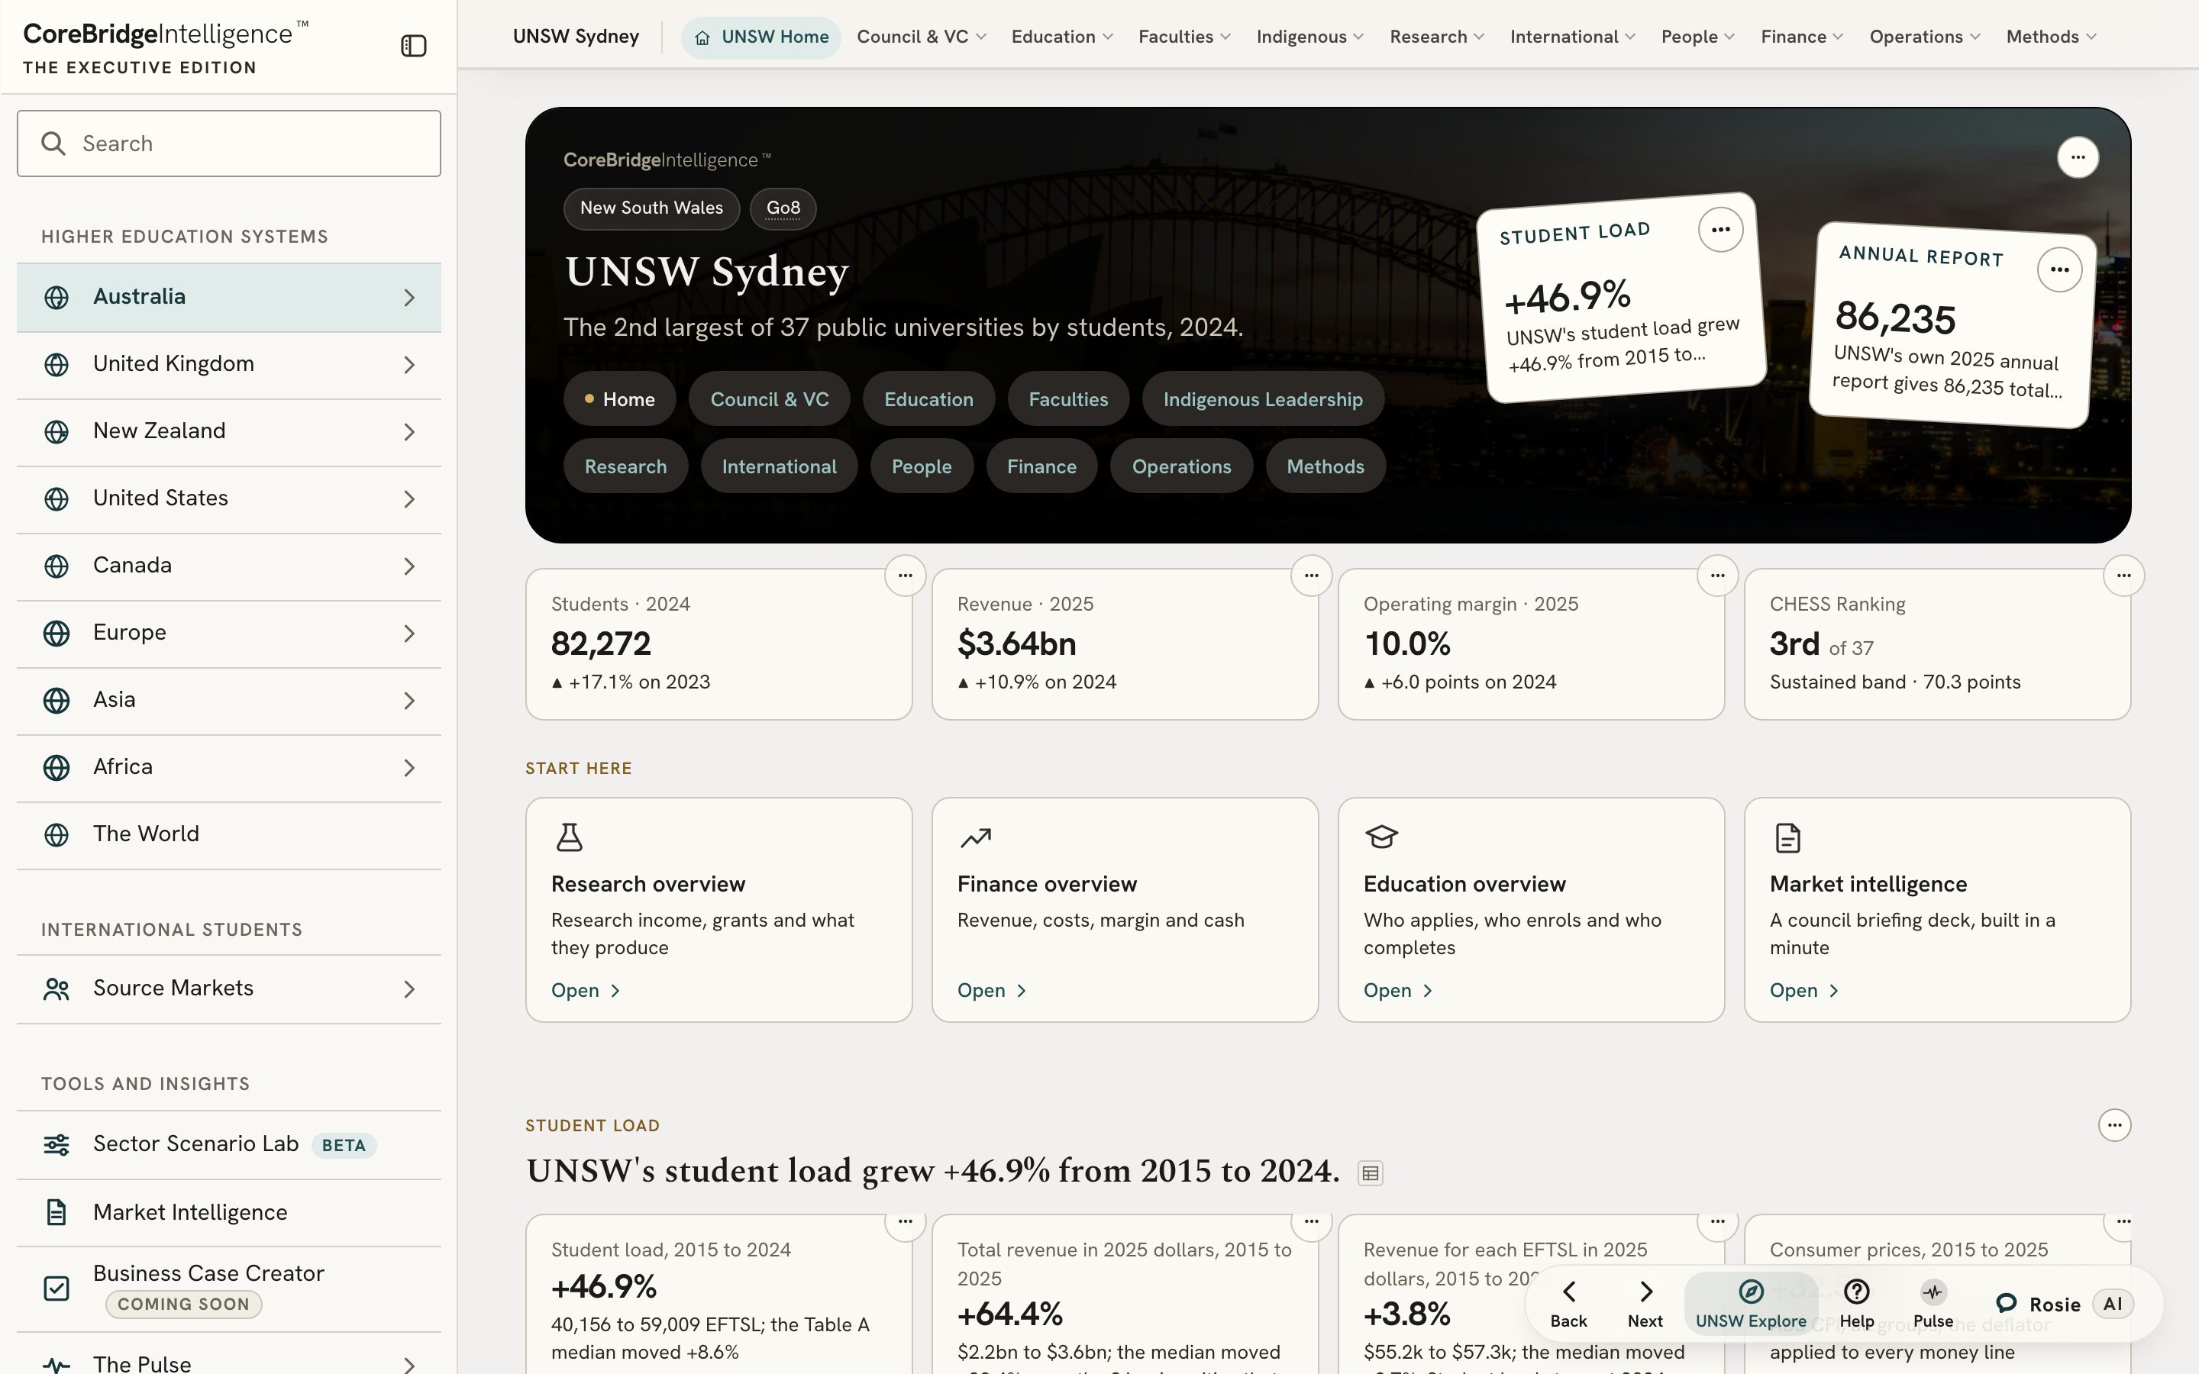Open the Operating margin tile's options menu

pos(1717,576)
